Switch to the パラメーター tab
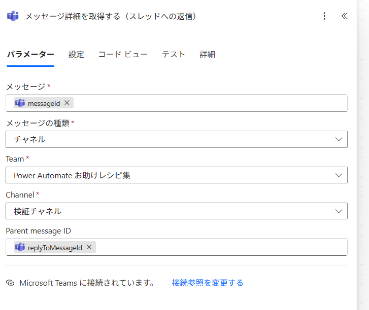Screen dimensions: 369x310 pos(30,55)
